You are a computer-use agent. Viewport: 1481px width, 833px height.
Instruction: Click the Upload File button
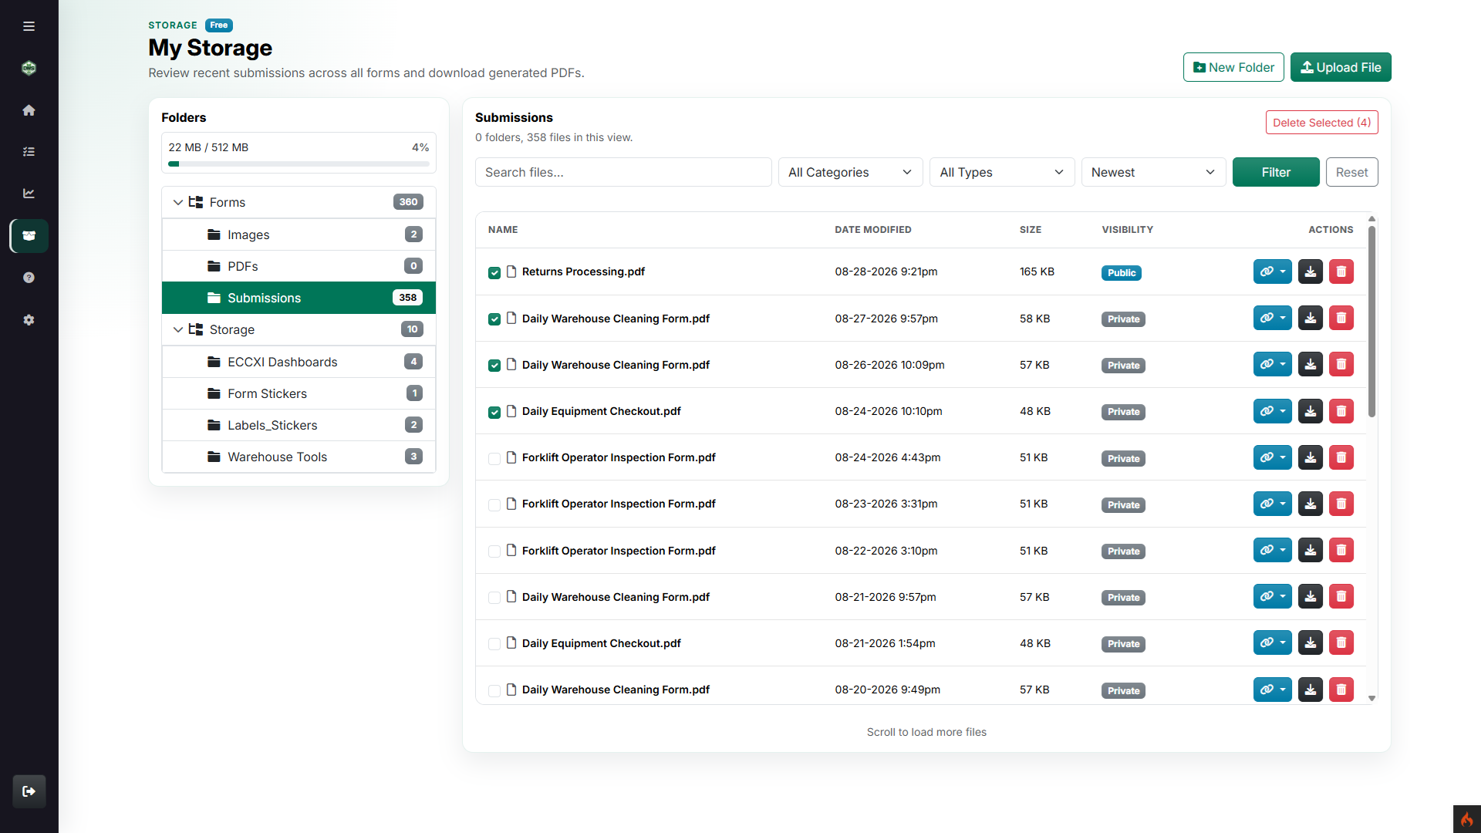coord(1341,67)
